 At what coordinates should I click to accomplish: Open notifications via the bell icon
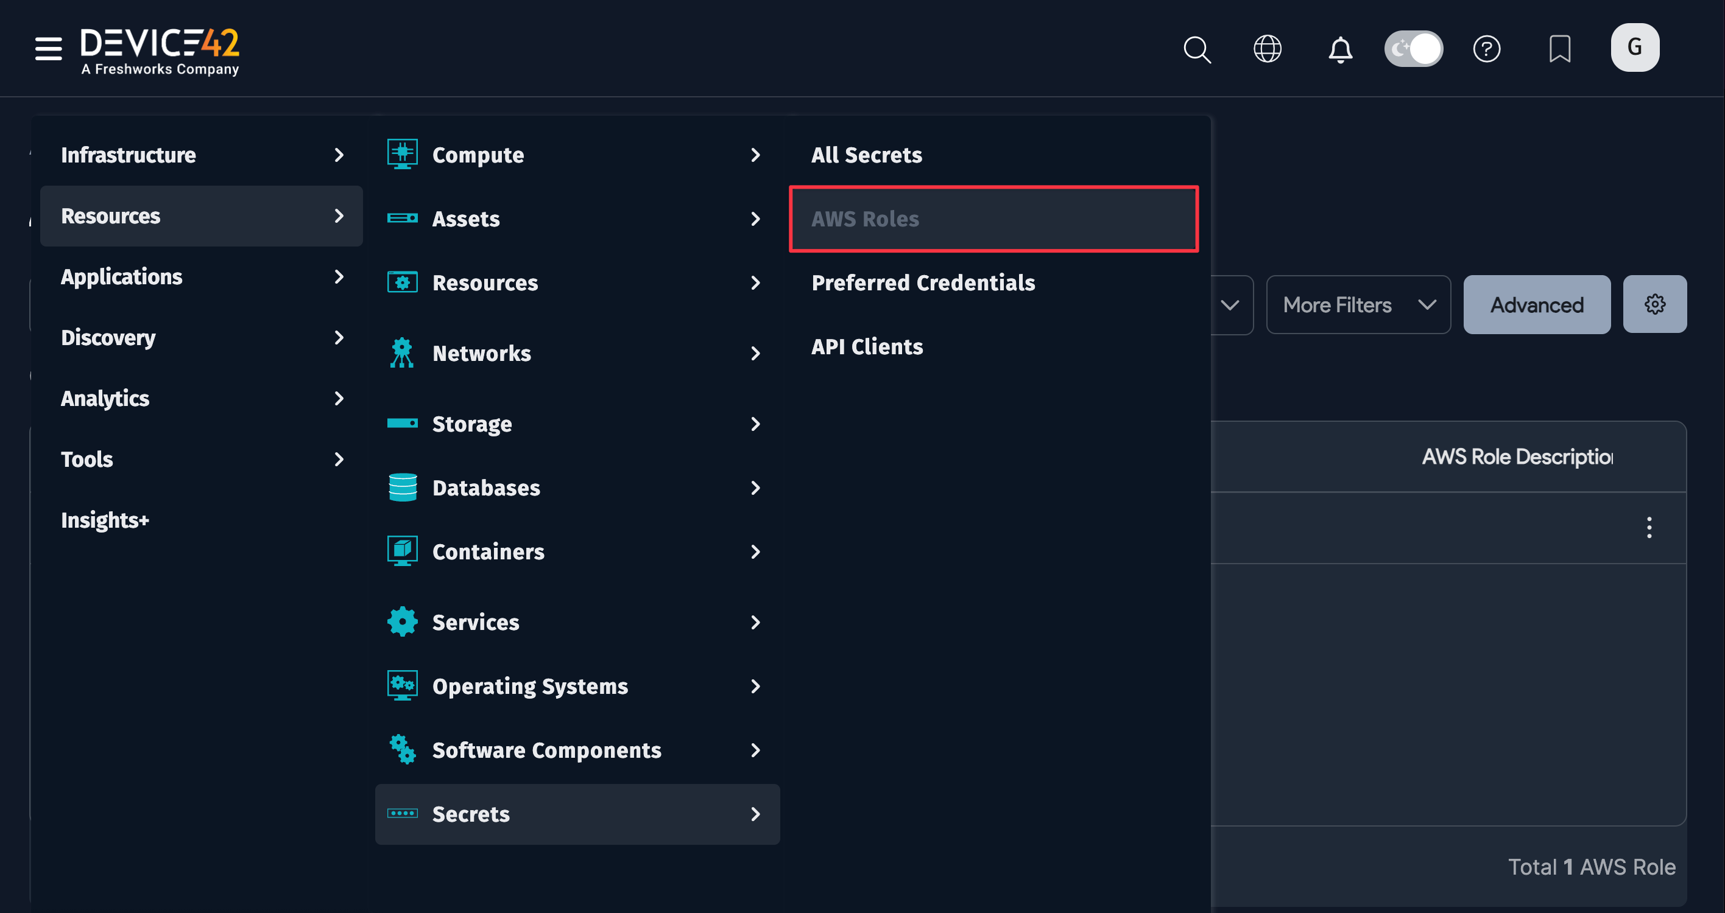(1339, 48)
